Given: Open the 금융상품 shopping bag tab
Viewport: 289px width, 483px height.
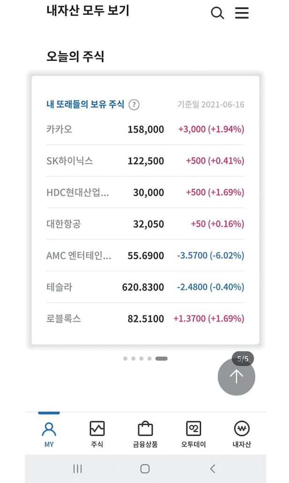Looking at the screenshot, I should [x=145, y=433].
